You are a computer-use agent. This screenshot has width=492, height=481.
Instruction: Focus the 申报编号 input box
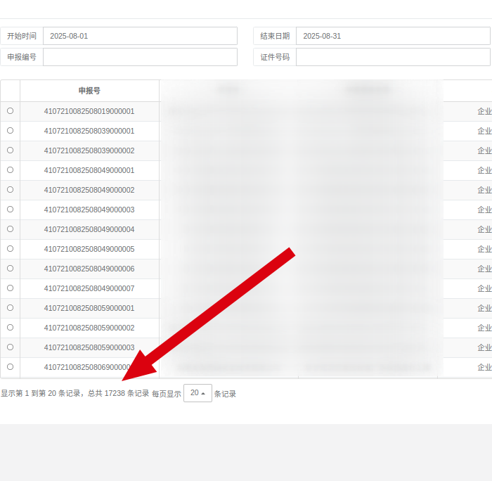(140, 57)
